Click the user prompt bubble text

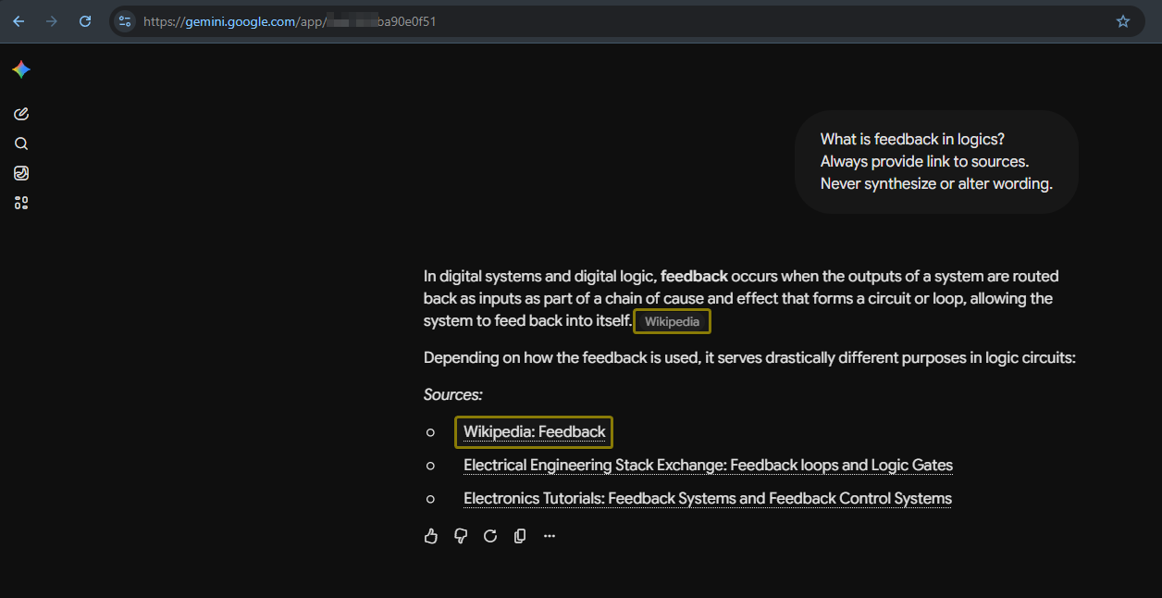coord(936,162)
